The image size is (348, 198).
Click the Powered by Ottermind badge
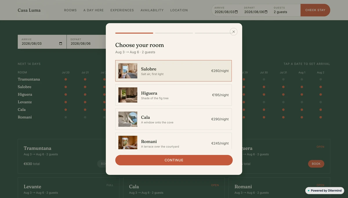(x=325, y=190)
